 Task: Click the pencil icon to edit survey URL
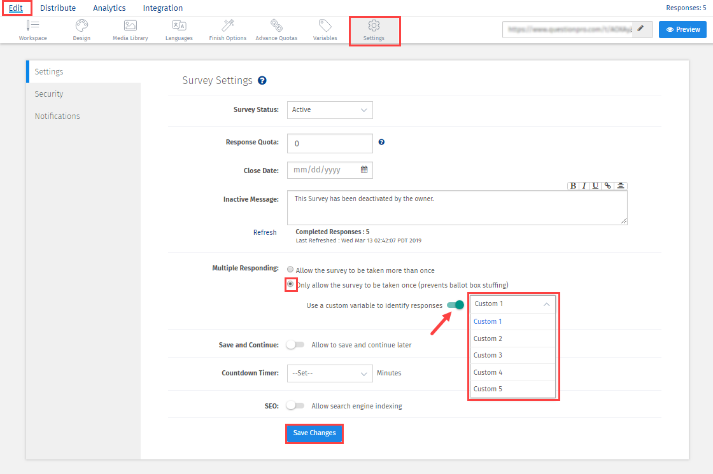tap(640, 29)
